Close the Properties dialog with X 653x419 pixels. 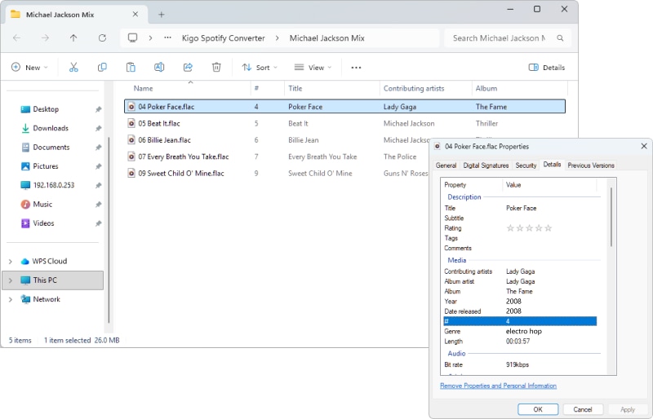644,146
